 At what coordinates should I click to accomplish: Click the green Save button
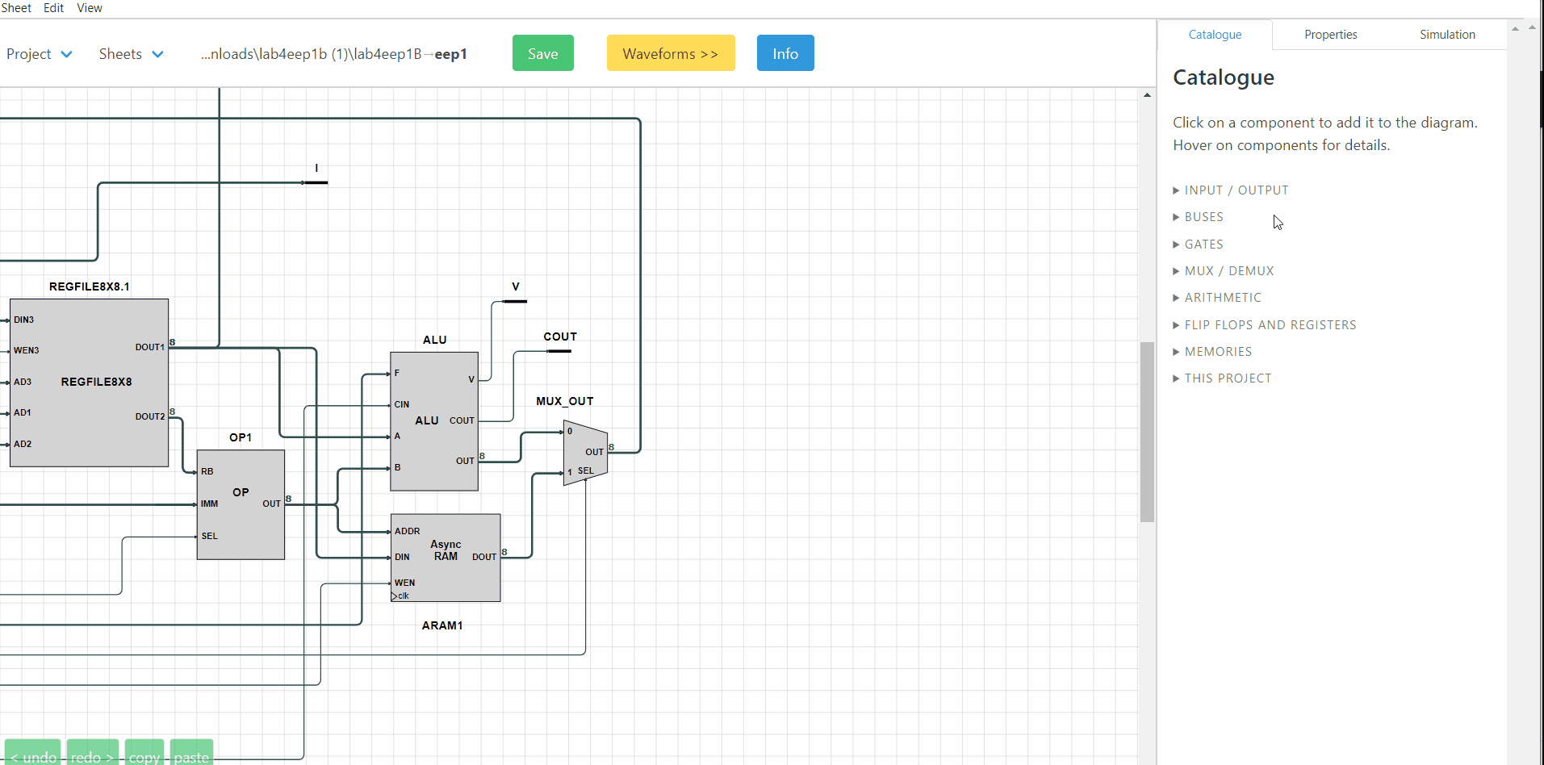542,53
